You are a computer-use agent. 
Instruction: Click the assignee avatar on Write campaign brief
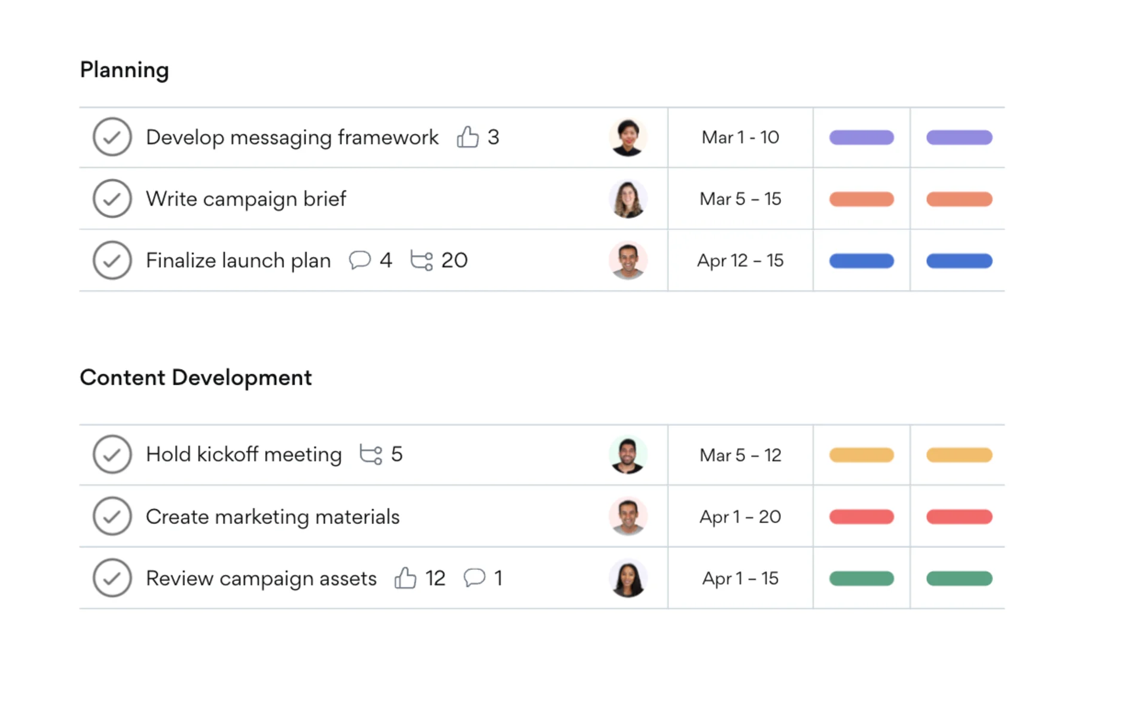pyautogui.click(x=628, y=199)
